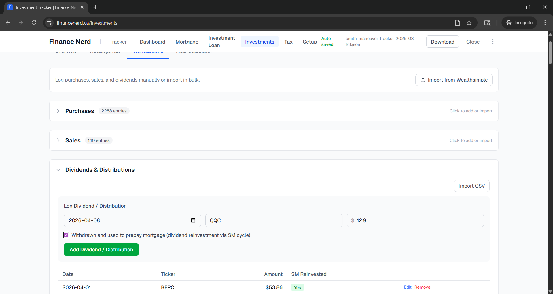Click the Chrome three-dot menu icon

545,23
